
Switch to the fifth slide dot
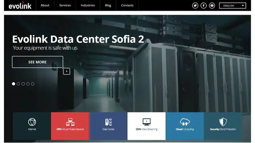(33, 84)
